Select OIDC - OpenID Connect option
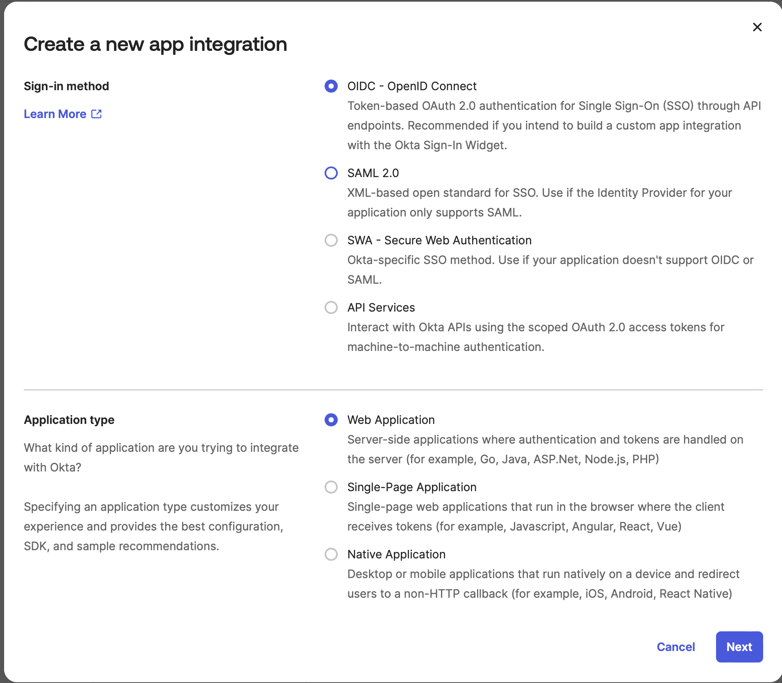Viewport: 782px width, 683px height. 331,86
